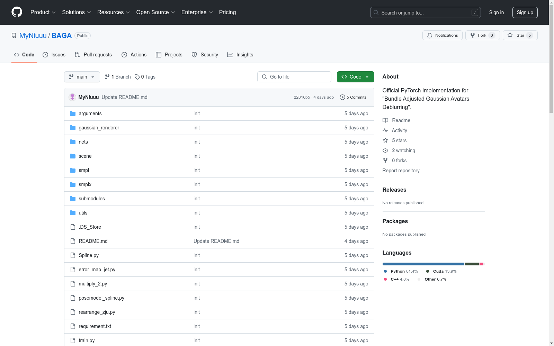Click the Search or jump to field
This screenshot has height=346, width=554.
tap(426, 12)
